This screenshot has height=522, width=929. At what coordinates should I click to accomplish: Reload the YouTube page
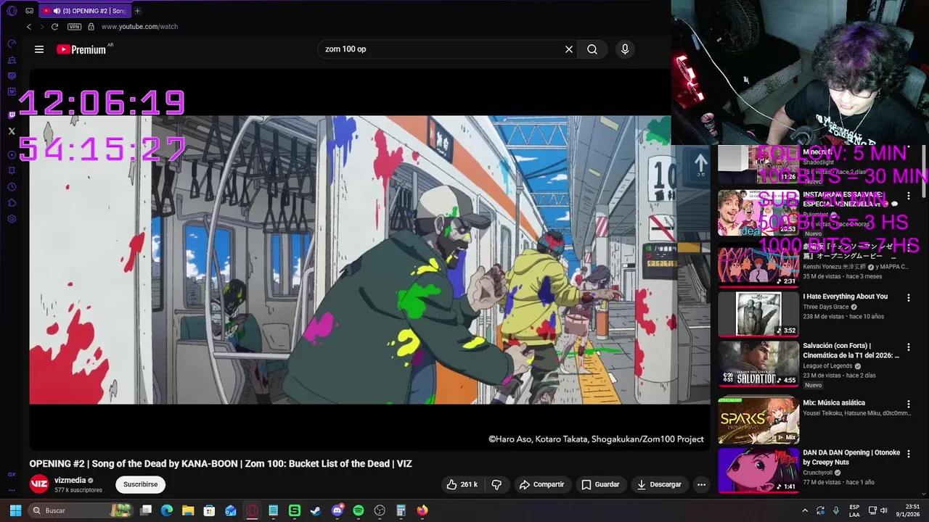pyautogui.click(x=54, y=27)
